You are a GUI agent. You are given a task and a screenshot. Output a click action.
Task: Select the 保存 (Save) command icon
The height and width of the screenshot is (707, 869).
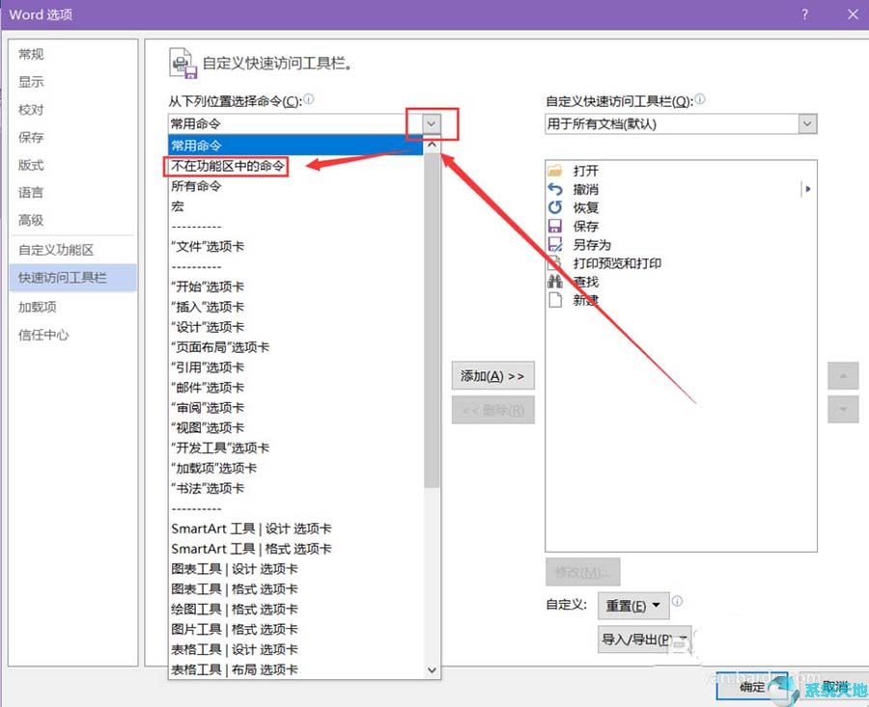pos(555,226)
